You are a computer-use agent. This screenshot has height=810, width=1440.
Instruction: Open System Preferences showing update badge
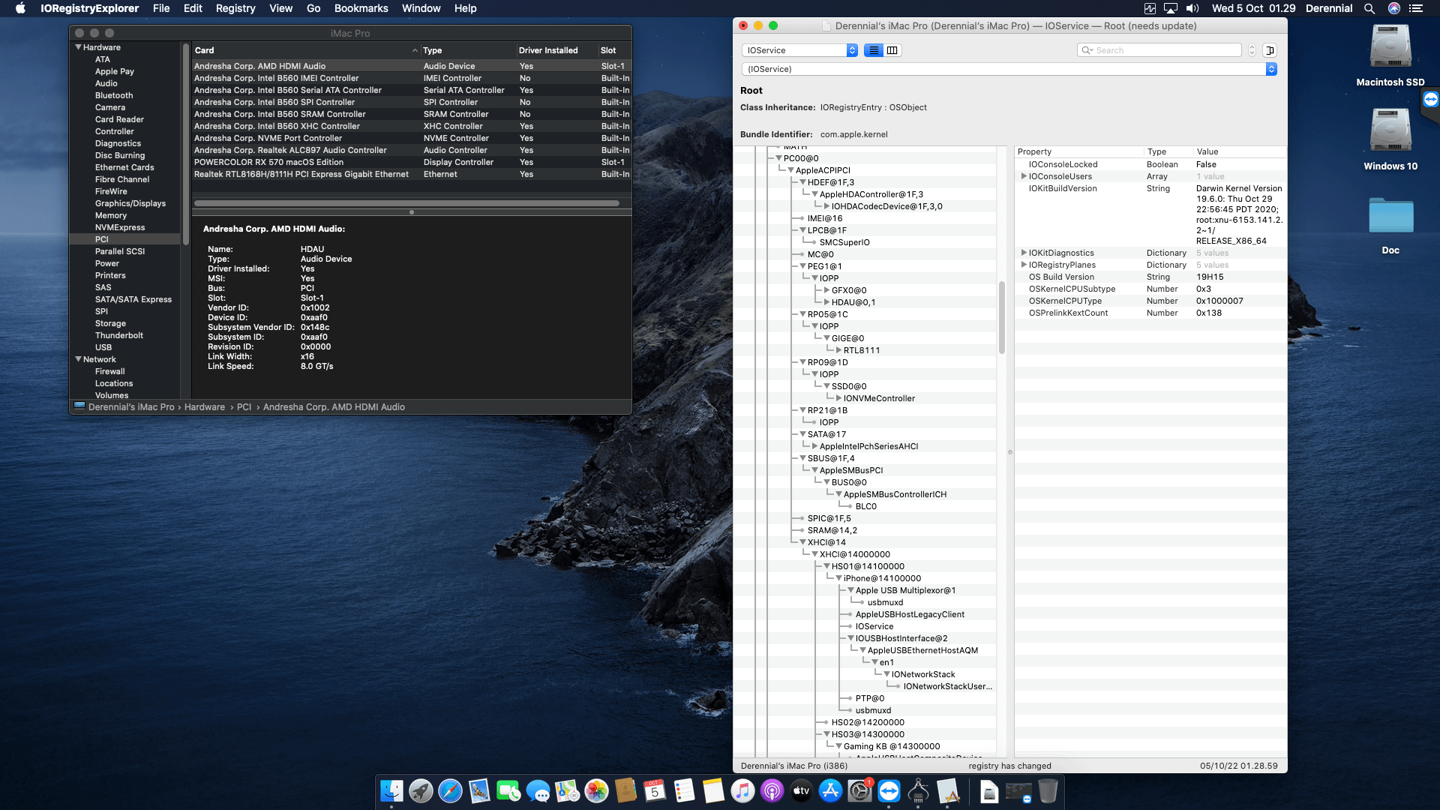click(x=859, y=792)
